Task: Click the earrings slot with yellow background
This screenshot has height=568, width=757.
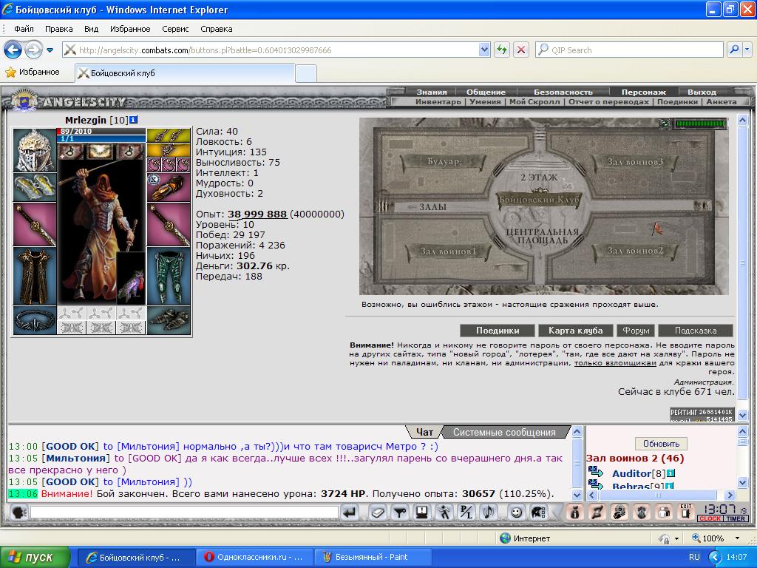Action: click(x=169, y=136)
